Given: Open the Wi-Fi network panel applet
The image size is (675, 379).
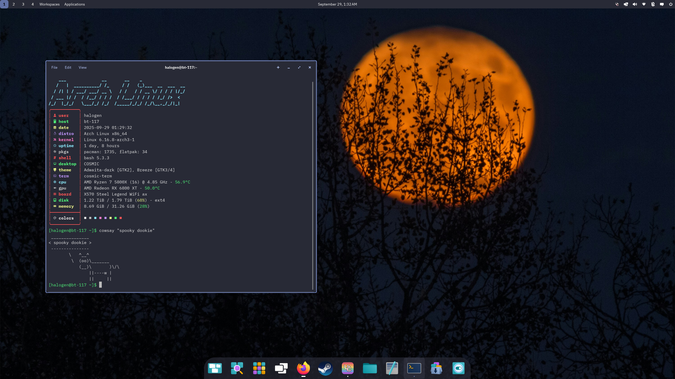Looking at the screenshot, I should (x=644, y=4).
